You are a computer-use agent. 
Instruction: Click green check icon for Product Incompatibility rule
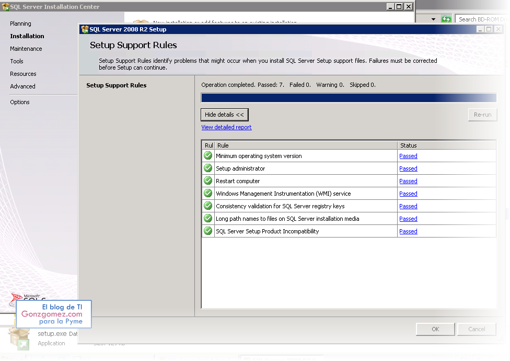coord(208,231)
